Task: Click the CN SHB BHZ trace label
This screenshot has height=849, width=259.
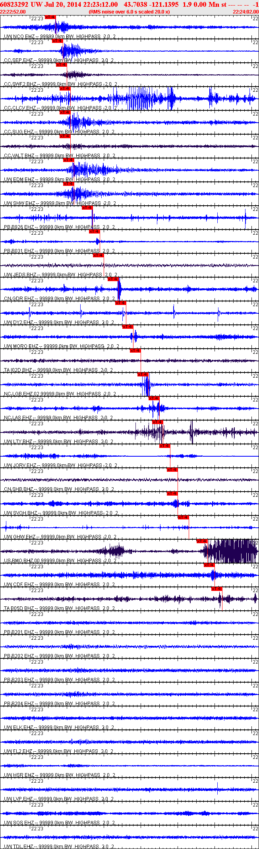Action: 59,489
